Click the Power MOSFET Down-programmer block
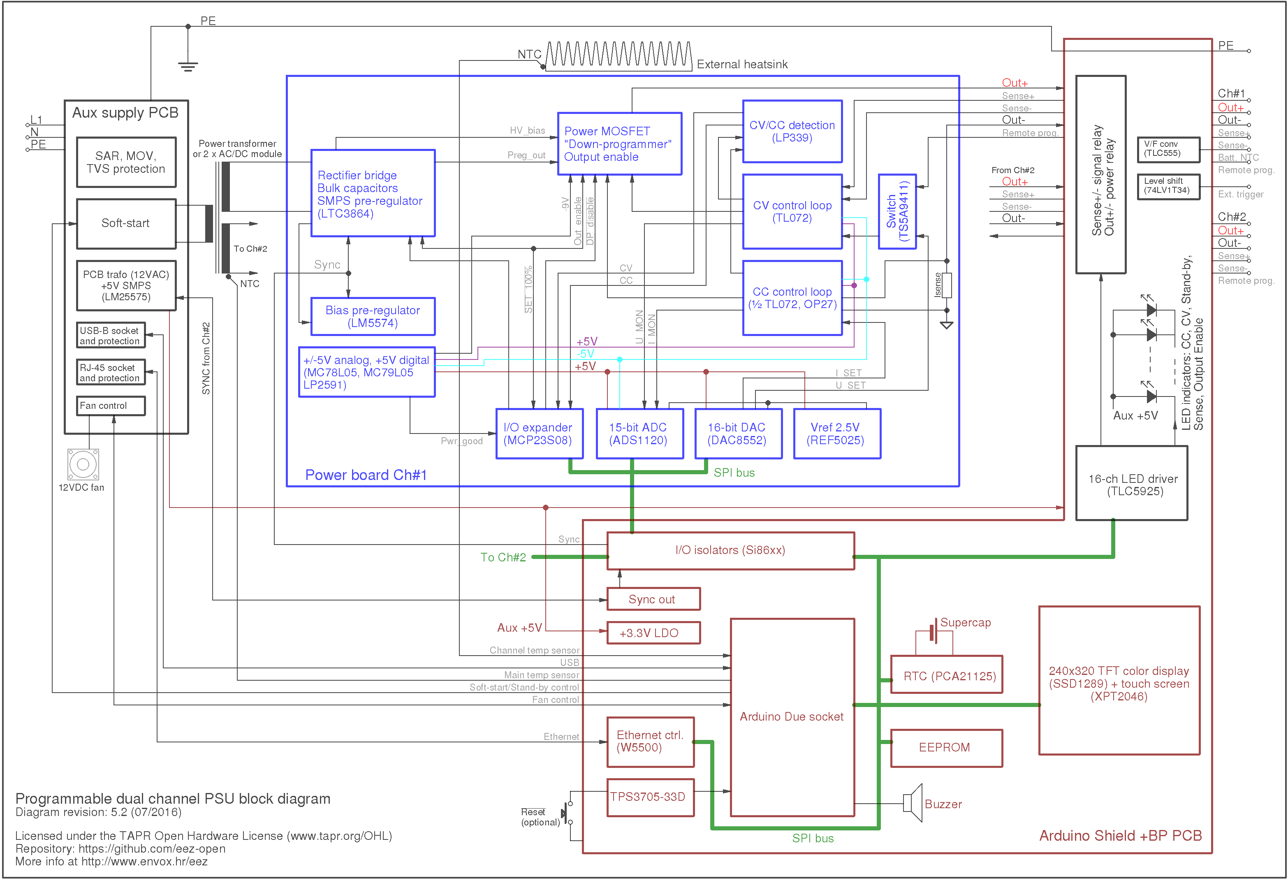This screenshot has width=1288, height=881. (x=620, y=144)
